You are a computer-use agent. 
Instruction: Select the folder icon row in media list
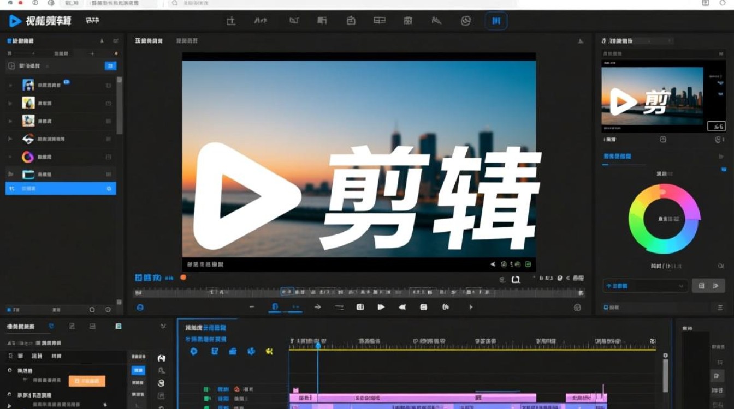[x=61, y=175]
